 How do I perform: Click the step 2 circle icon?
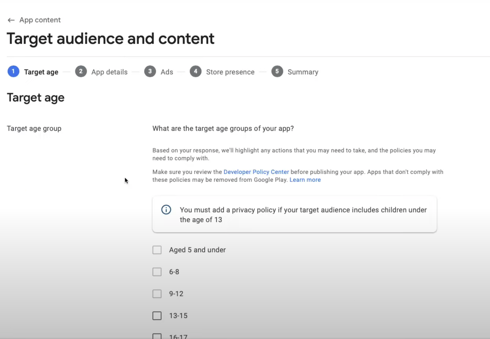[81, 72]
